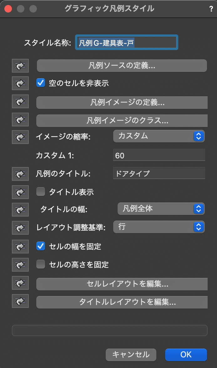Image resolution: width=217 pixels, height=368 pixels.
Task: Click the arrow icon next to イメージの縮率
Action: point(20,137)
